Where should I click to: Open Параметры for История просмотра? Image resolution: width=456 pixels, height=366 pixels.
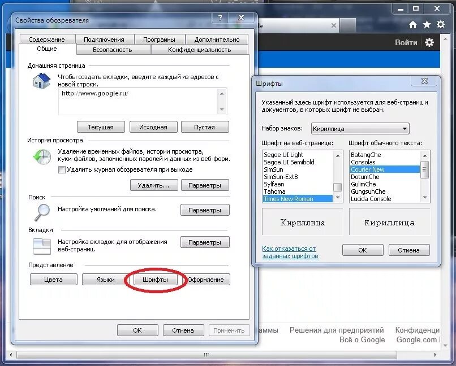(x=205, y=185)
